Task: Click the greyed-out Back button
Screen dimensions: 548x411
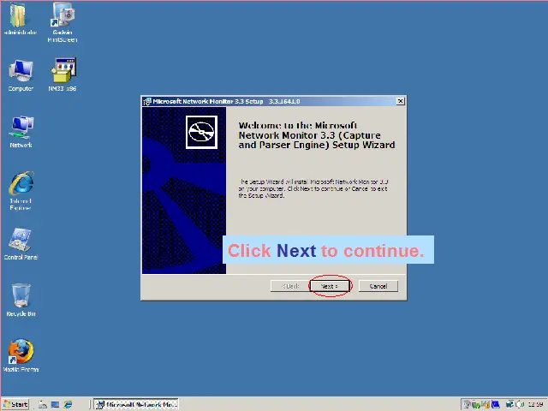Action: (289, 286)
